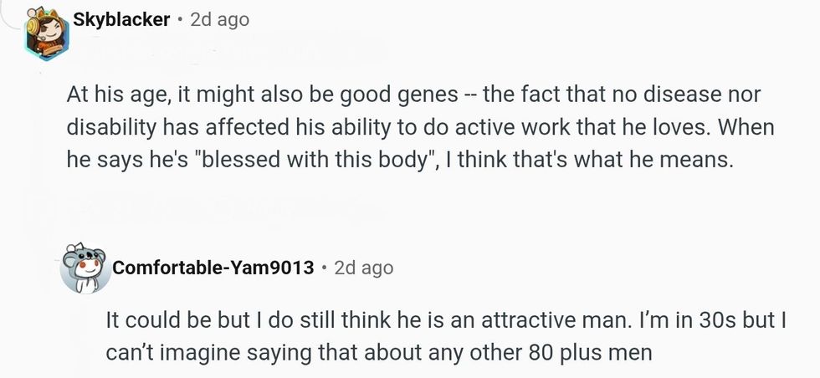Click the line starting "At his age"
The image size is (820, 378).
click(413, 95)
